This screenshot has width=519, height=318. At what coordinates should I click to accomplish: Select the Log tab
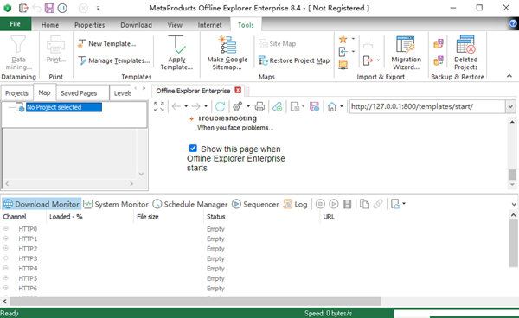pos(296,204)
